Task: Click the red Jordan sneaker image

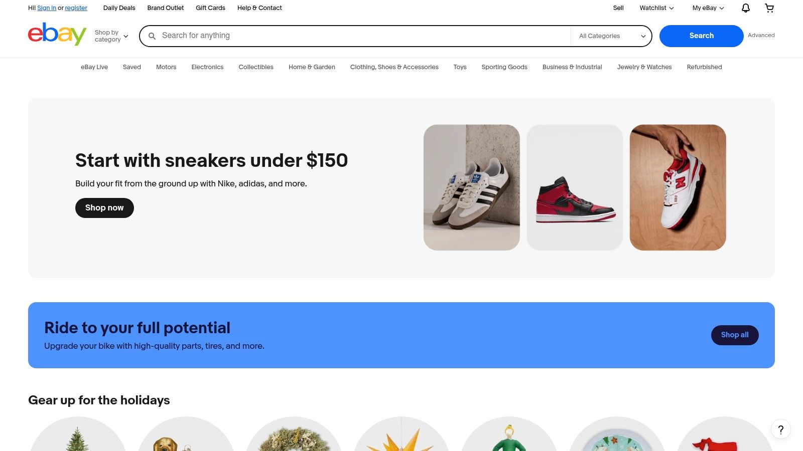Action: (575, 187)
